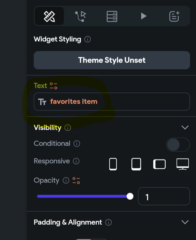Toggle desktop responsive visibility

(182, 164)
